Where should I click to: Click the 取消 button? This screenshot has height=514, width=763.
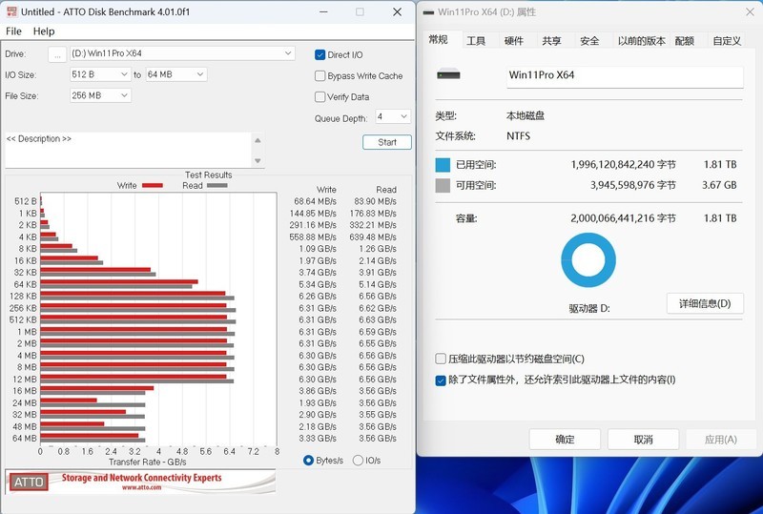pyautogui.click(x=643, y=440)
